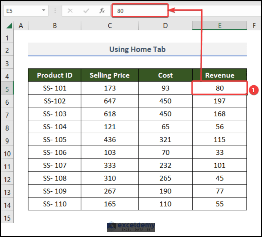Select Selling Price cell 333
This screenshot has height=237, width=262.
(x=110, y=165)
